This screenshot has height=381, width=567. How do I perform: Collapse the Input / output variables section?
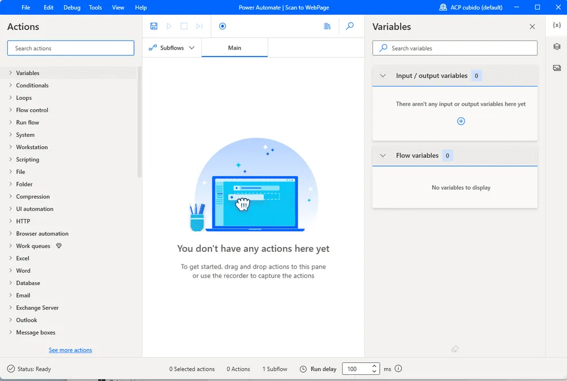[x=383, y=76]
